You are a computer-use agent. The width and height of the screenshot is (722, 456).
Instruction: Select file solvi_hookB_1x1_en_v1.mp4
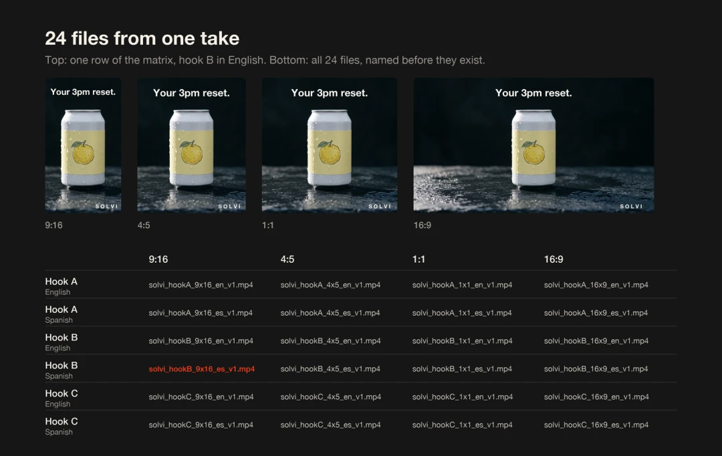pos(463,341)
